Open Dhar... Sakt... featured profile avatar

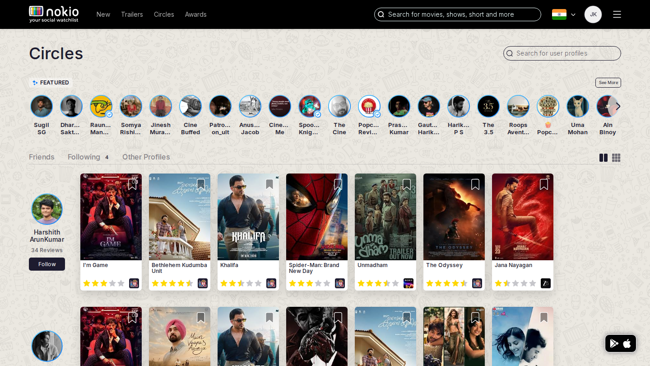[x=71, y=106]
